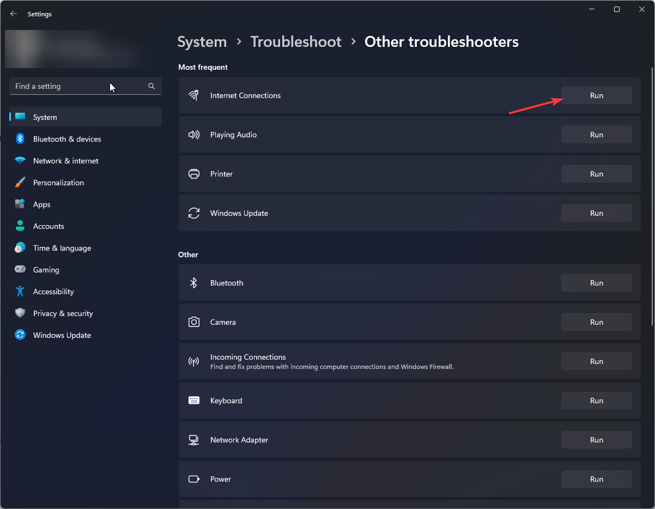Click the Accessibility figure icon
655x509 pixels.
[20, 292]
